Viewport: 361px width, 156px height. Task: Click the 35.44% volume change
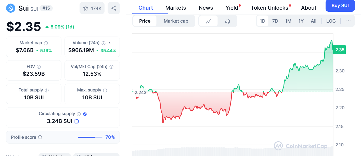click(x=106, y=51)
